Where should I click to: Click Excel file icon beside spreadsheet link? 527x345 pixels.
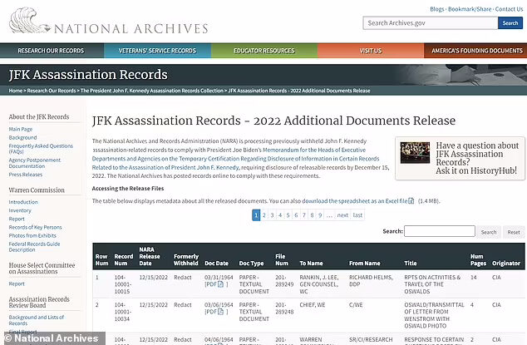pyautogui.click(x=411, y=200)
